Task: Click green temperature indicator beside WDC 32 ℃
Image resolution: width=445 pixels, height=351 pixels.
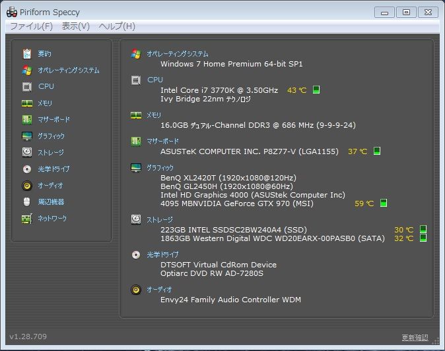Action: [x=423, y=238]
